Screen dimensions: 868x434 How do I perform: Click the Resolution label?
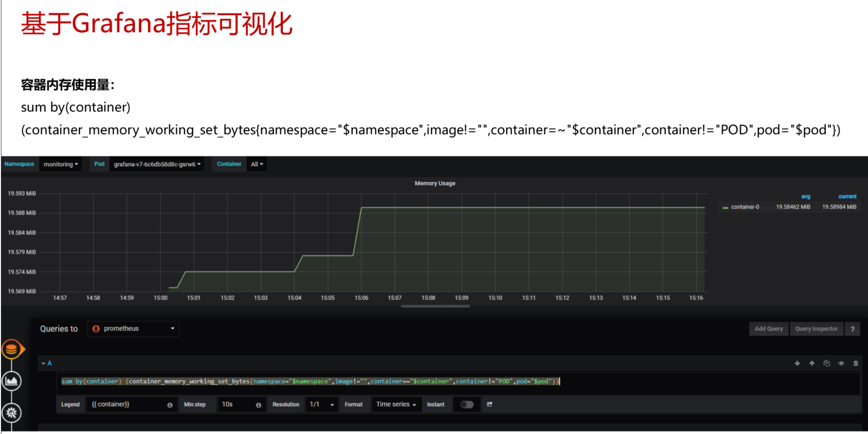286,405
